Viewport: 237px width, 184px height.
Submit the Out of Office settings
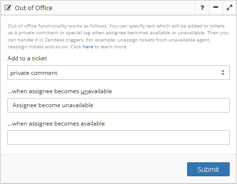pos(208,169)
